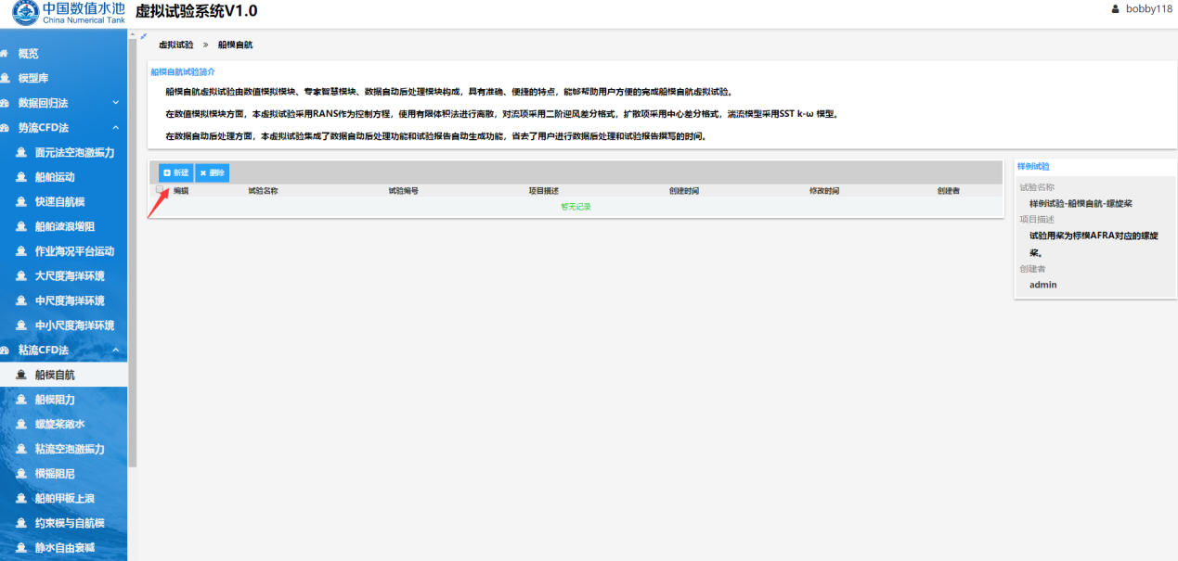
Task: Tick the select-all checkbox in table header
Action: pos(160,189)
